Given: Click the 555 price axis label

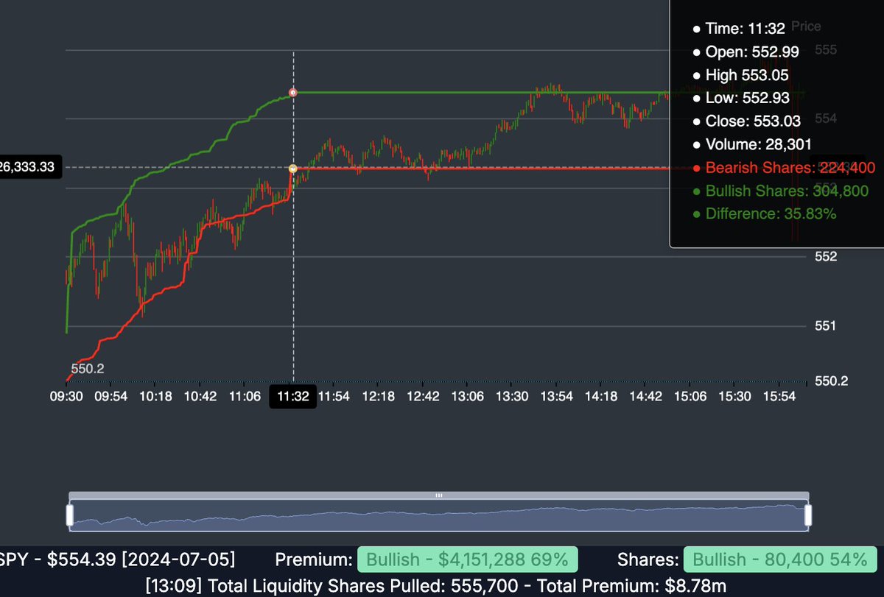Looking at the screenshot, I should 824,50.
